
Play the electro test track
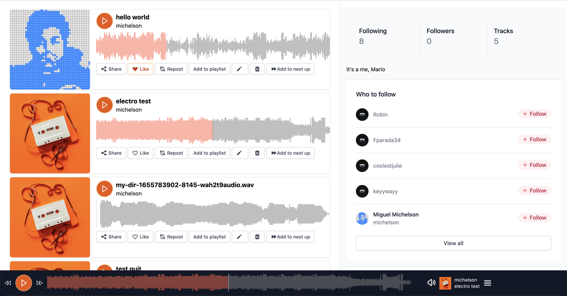click(104, 105)
